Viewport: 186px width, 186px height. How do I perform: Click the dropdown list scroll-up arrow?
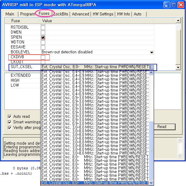(151, 72)
